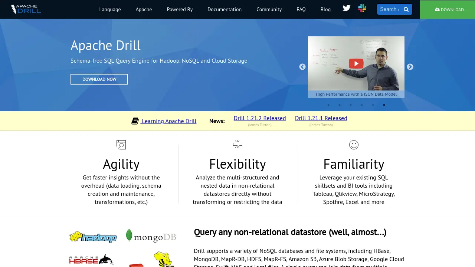Click the Hadoop elephant logo
Image resolution: width=475 pixels, height=267 pixels.
coord(93,237)
